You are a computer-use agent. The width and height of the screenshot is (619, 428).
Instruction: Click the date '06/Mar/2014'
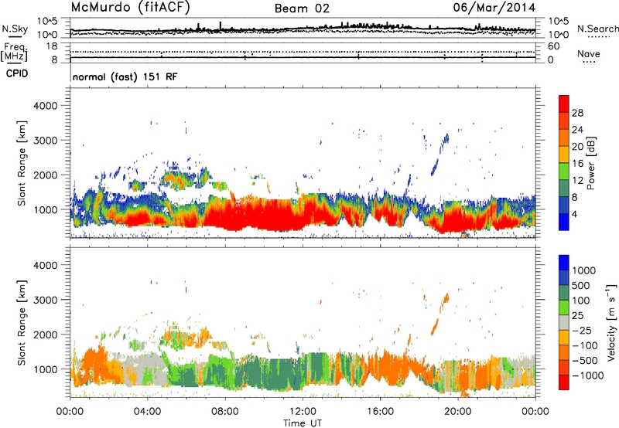pos(494,8)
